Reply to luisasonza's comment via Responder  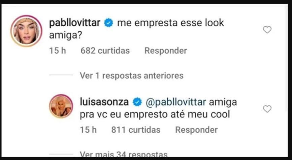pyautogui.click(x=196, y=130)
